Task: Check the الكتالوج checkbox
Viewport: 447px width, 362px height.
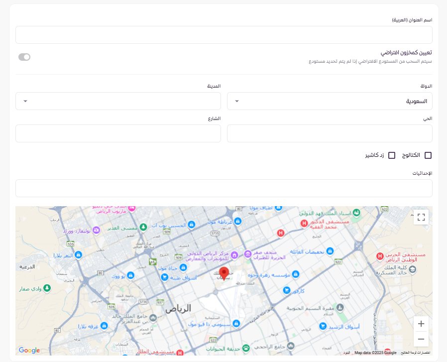Action: click(x=428, y=155)
